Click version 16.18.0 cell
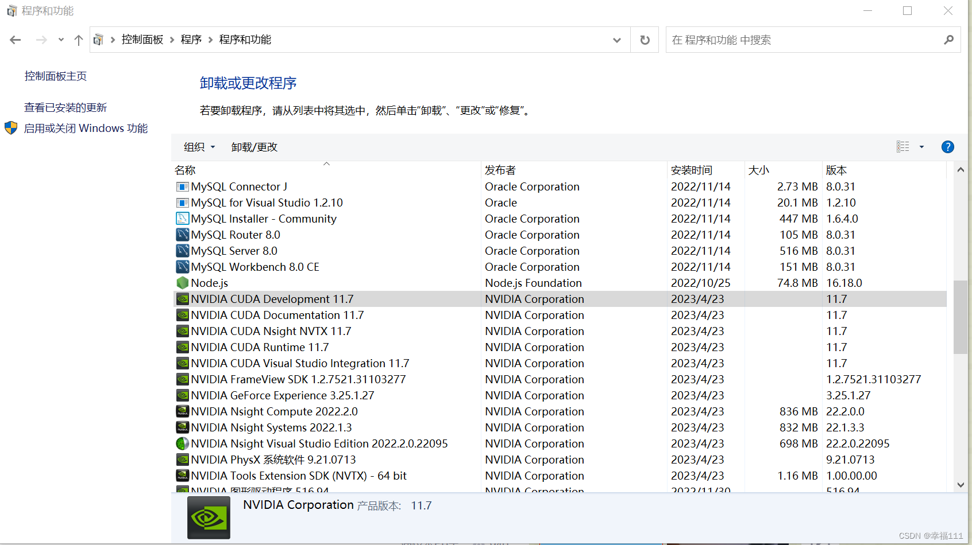The width and height of the screenshot is (972, 545). [x=844, y=283]
